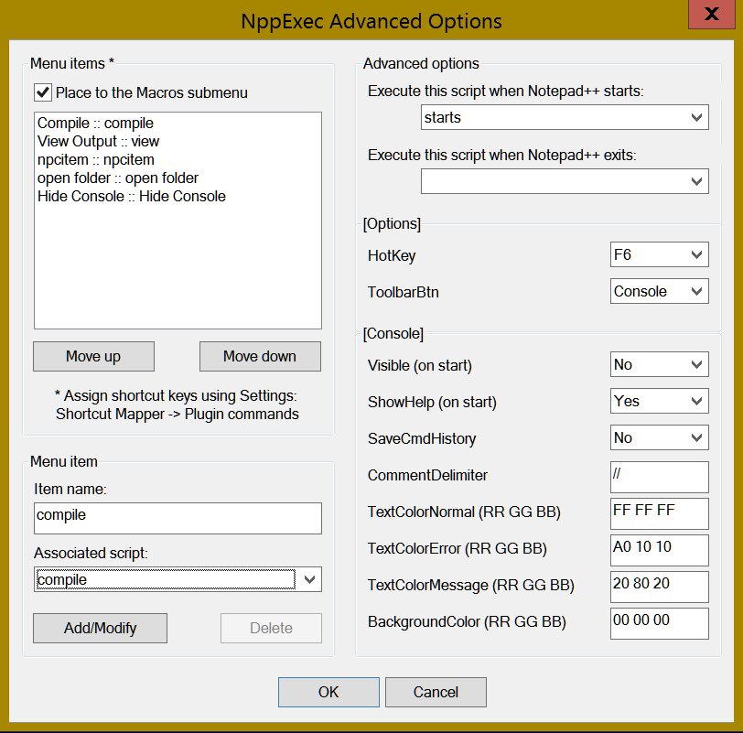This screenshot has width=743, height=733.
Task: Click the Move up button
Action: pos(94,356)
